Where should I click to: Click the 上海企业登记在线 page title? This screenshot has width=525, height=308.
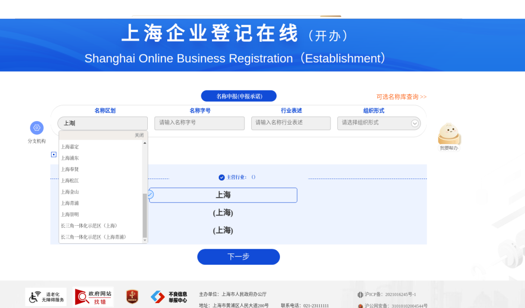click(x=210, y=33)
